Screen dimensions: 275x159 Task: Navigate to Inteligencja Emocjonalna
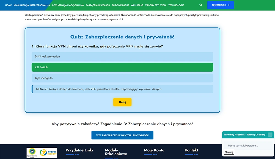point(68,5)
